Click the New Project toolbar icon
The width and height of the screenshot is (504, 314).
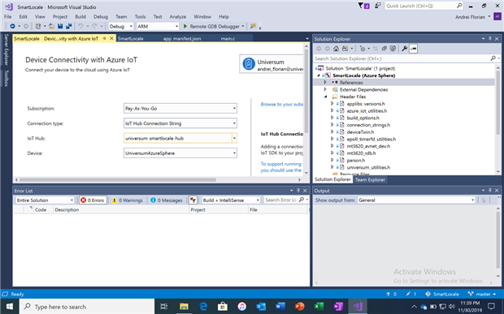tap(38, 26)
